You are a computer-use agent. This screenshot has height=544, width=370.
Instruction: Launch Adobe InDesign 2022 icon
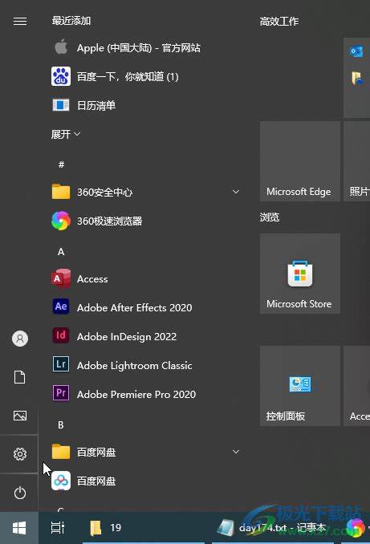coord(61,335)
